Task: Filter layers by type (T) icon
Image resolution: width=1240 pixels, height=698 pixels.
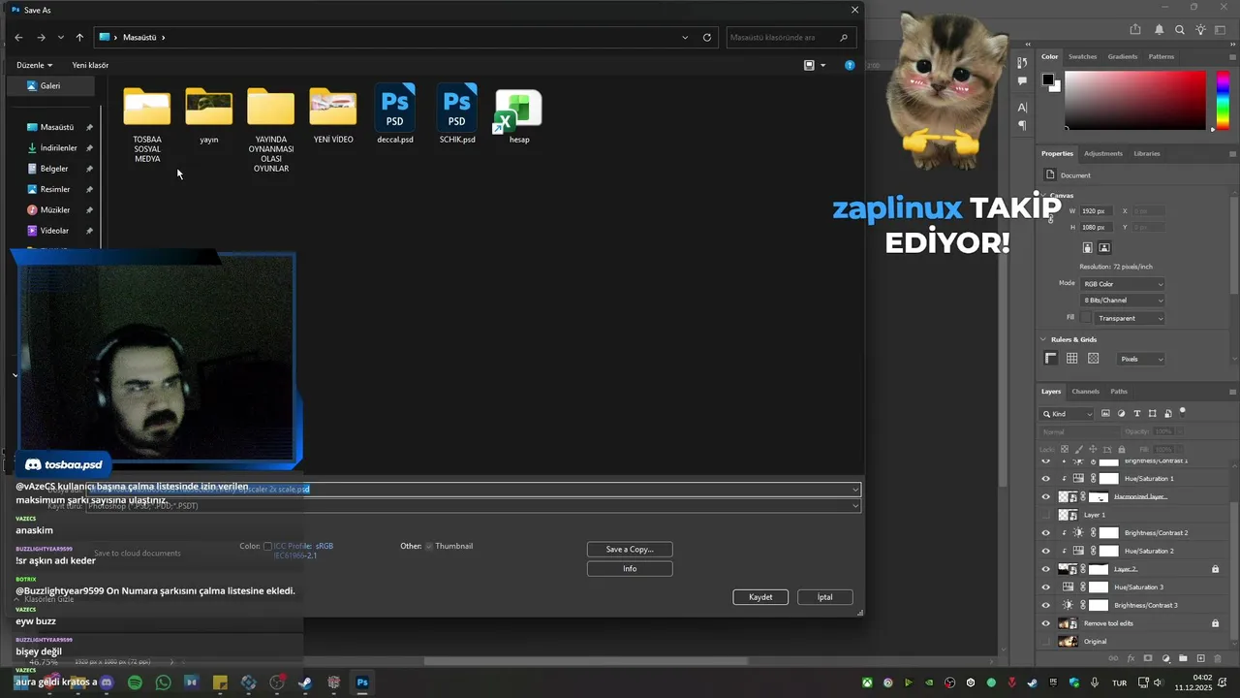Action: [1137, 414]
